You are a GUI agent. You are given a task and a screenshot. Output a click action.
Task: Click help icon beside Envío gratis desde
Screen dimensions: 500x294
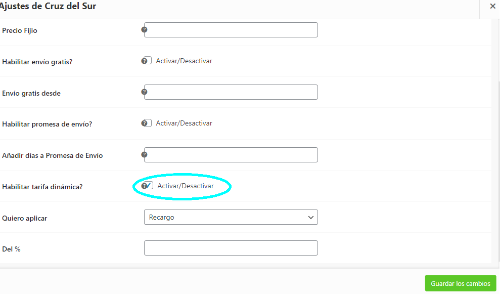pos(144,92)
